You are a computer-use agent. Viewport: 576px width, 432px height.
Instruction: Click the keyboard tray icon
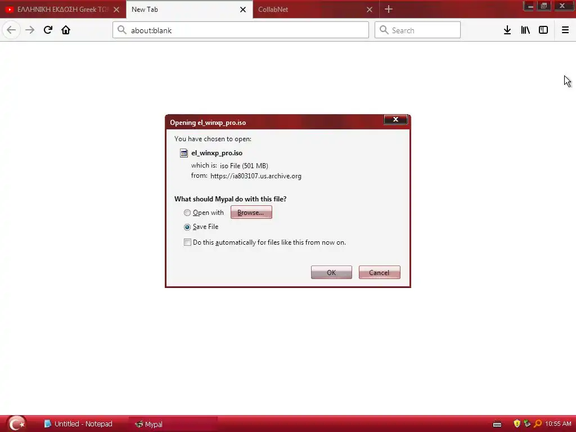(x=497, y=424)
